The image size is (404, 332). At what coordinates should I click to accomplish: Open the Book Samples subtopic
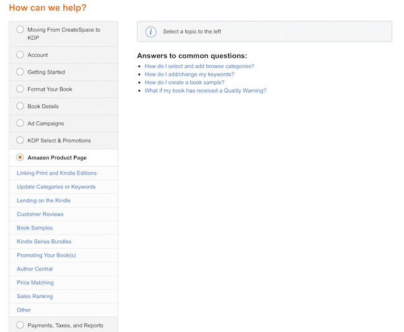(x=35, y=228)
